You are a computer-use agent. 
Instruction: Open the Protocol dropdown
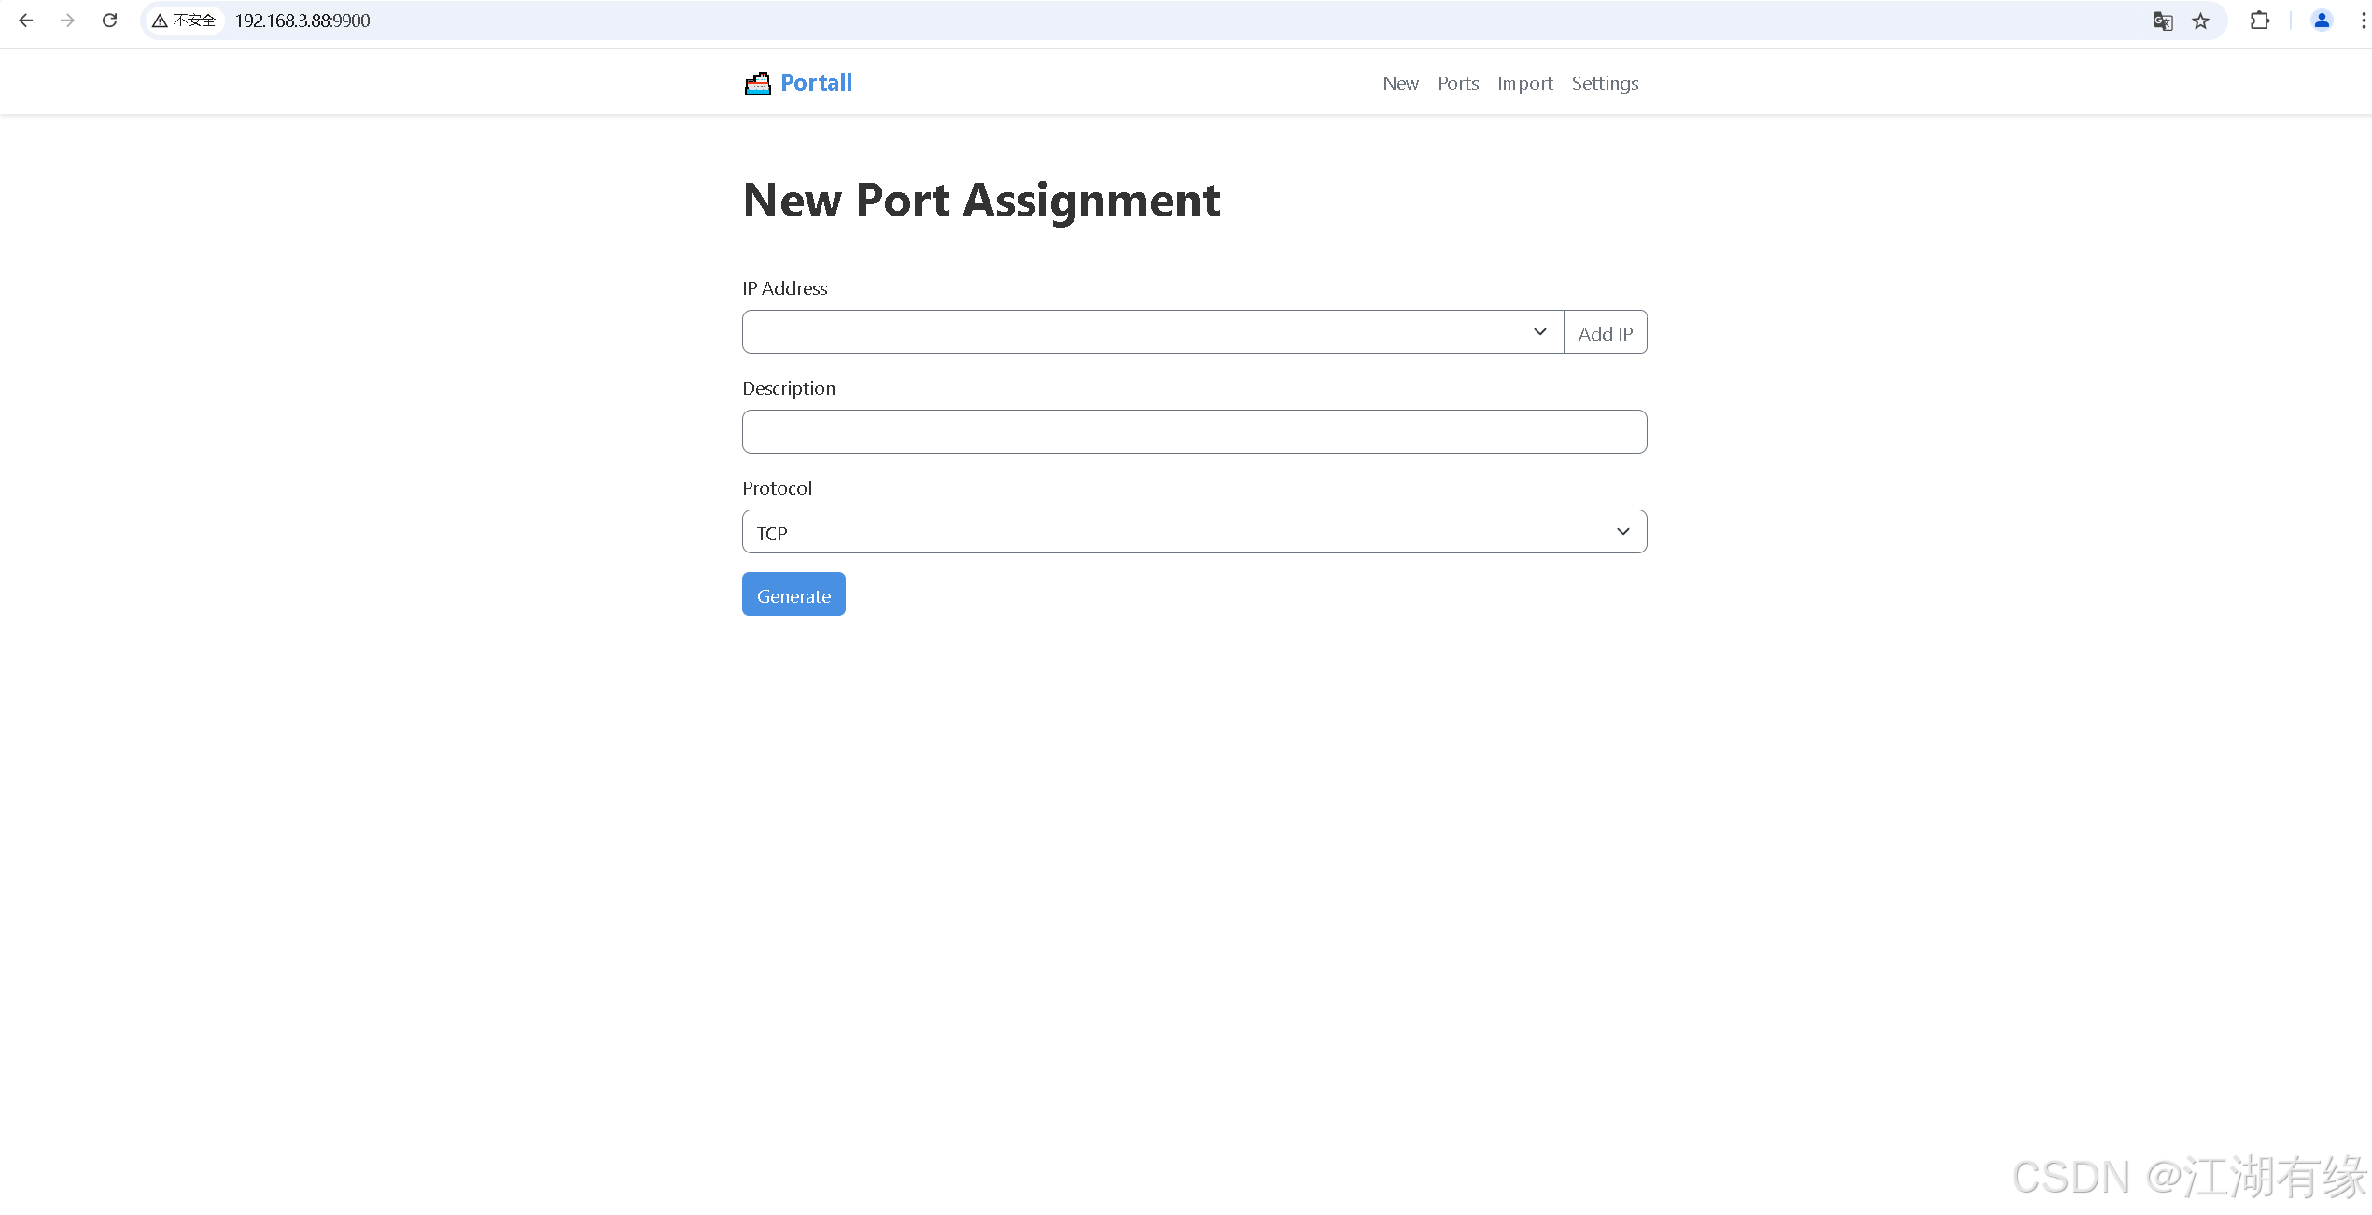(1194, 531)
